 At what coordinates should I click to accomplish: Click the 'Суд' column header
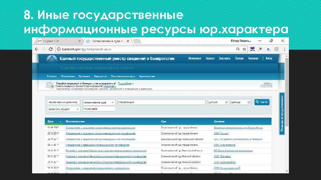164,121
